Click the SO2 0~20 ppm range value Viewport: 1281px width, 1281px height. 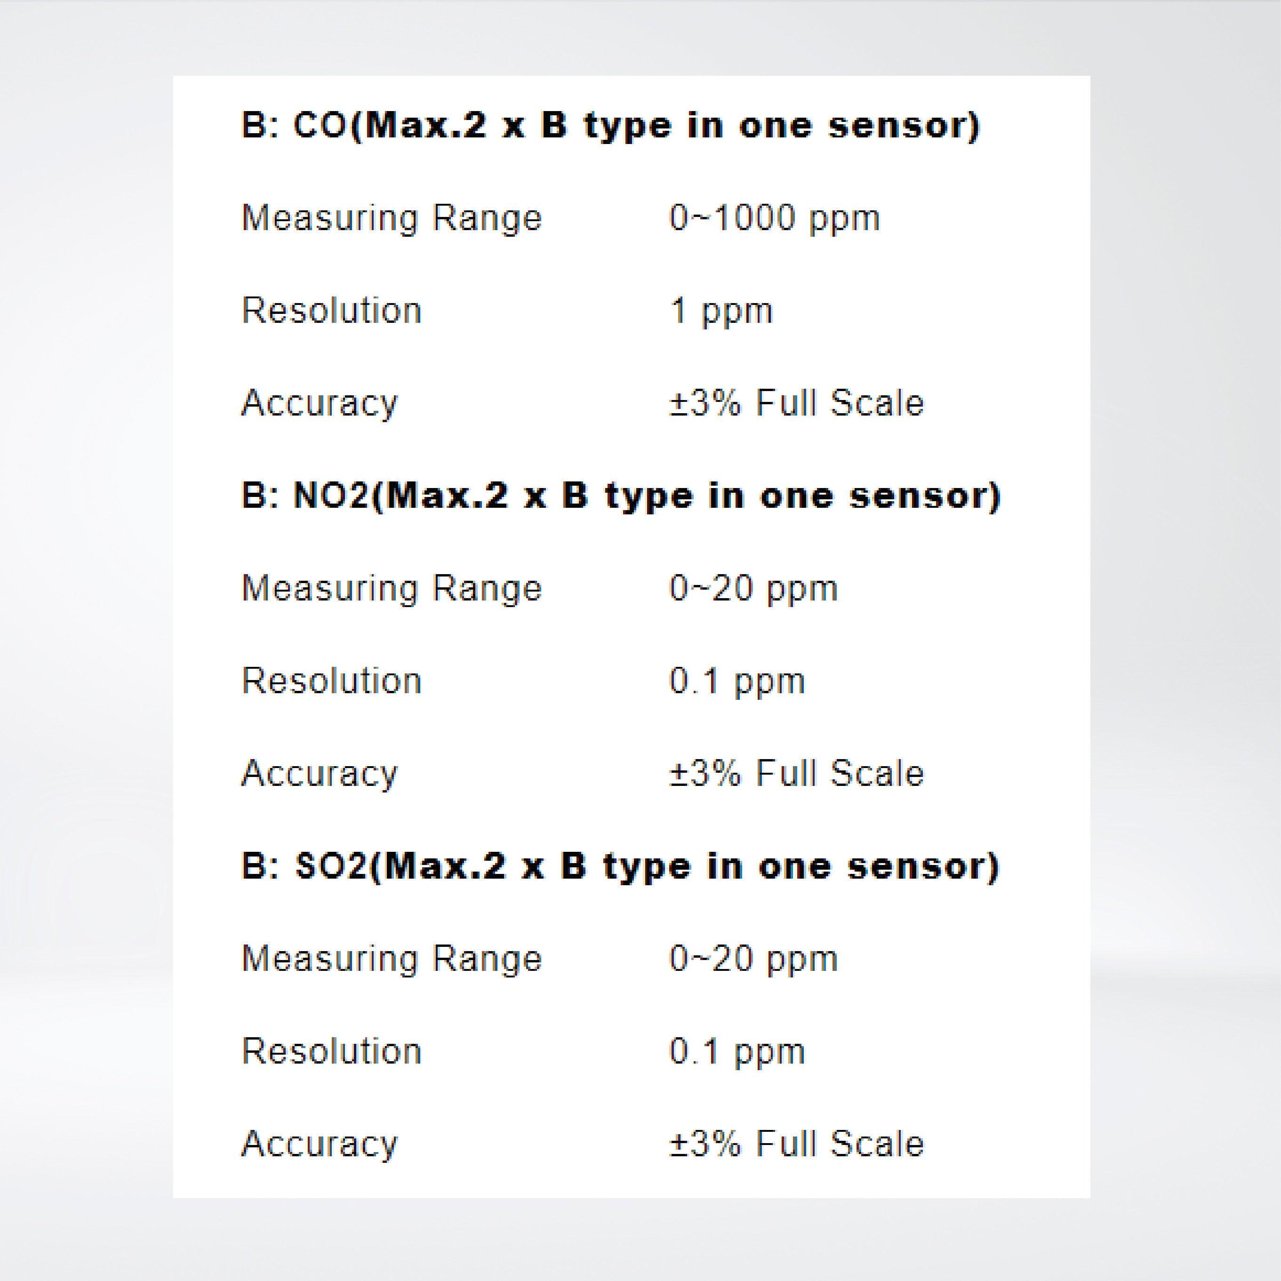point(753,959)
